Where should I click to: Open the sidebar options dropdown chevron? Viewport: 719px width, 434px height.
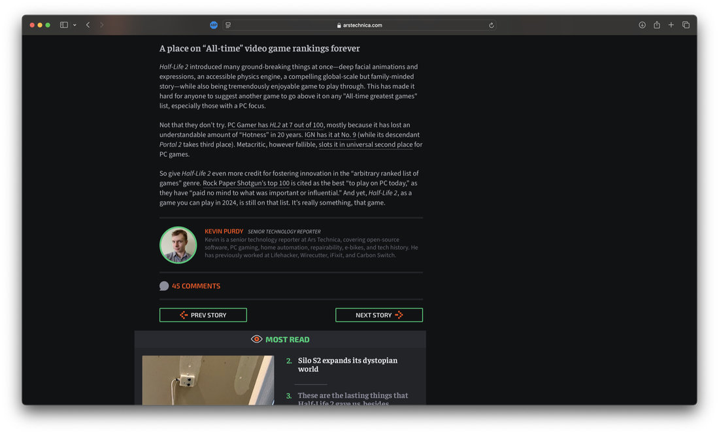coord(75,25)
